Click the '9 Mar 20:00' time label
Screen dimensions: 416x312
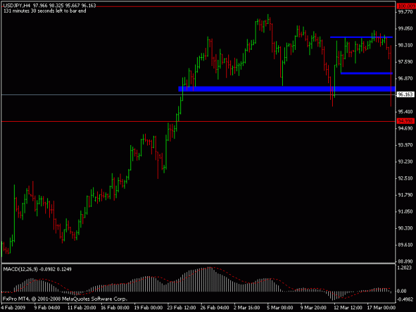[313, 307]
